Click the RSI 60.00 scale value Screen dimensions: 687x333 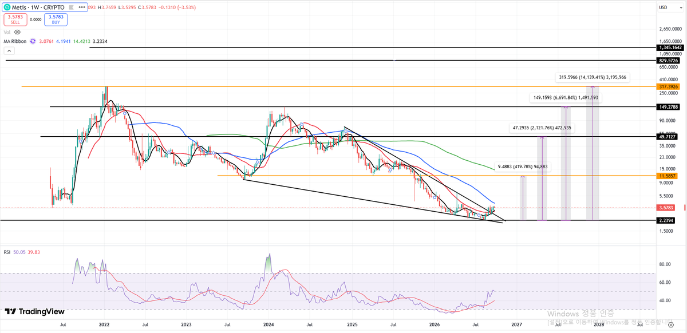point(665,282)
